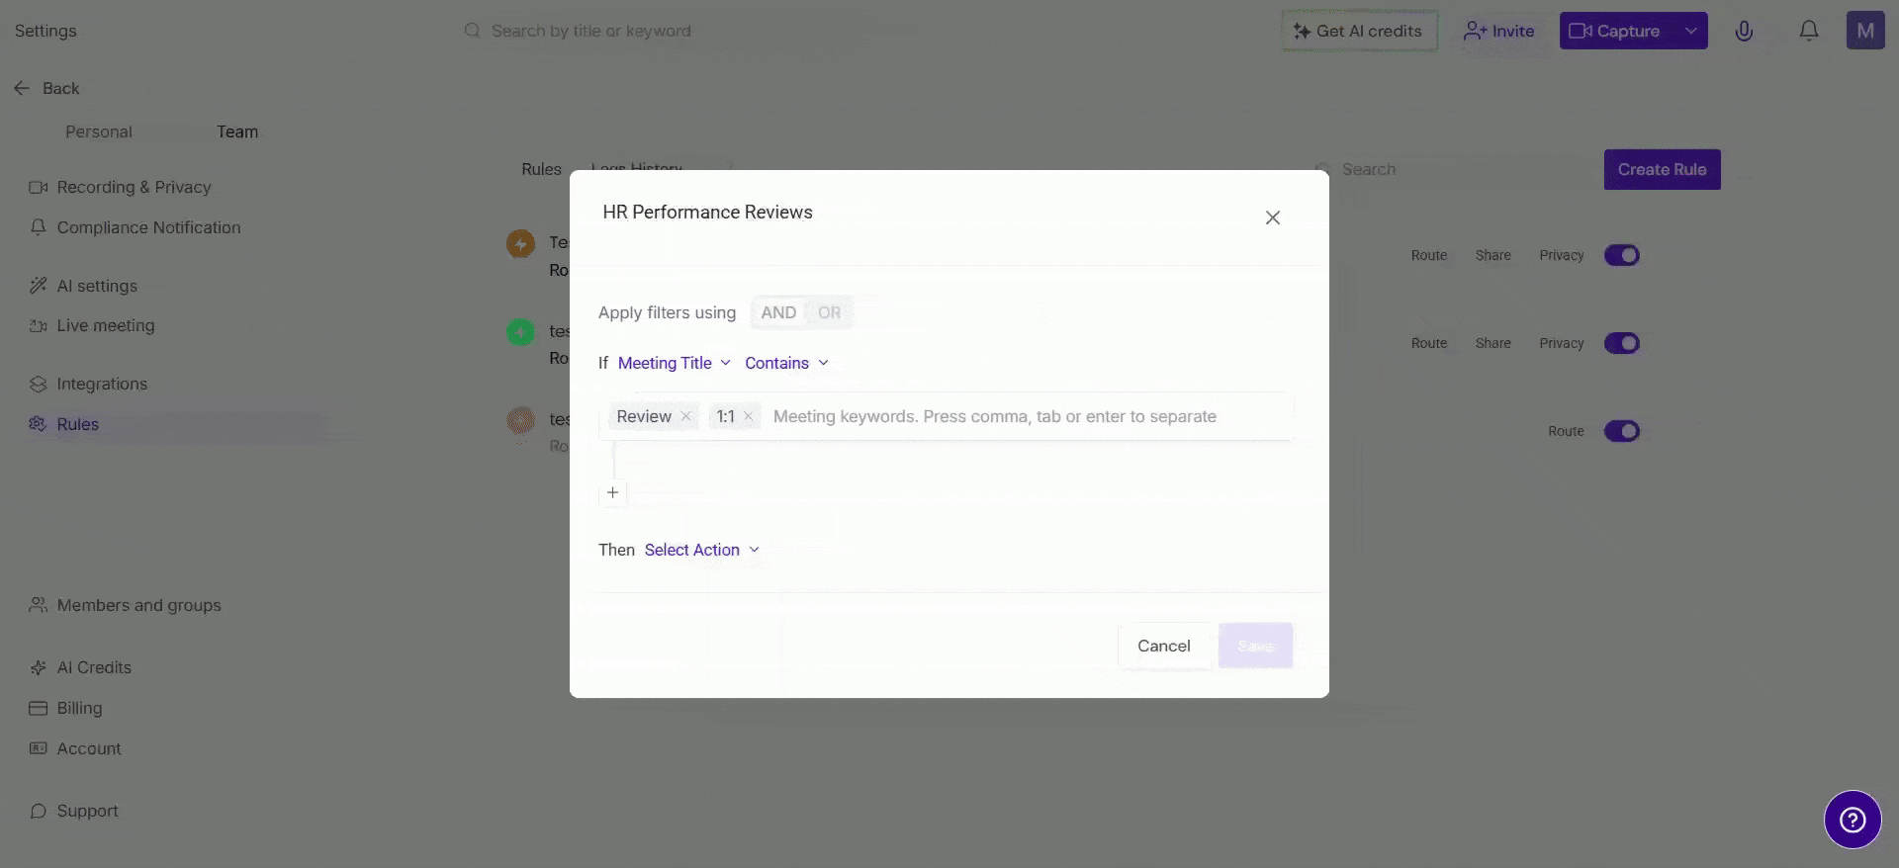Switch to the Personal tab
The image size is (1899, 868).
point(99,131)
